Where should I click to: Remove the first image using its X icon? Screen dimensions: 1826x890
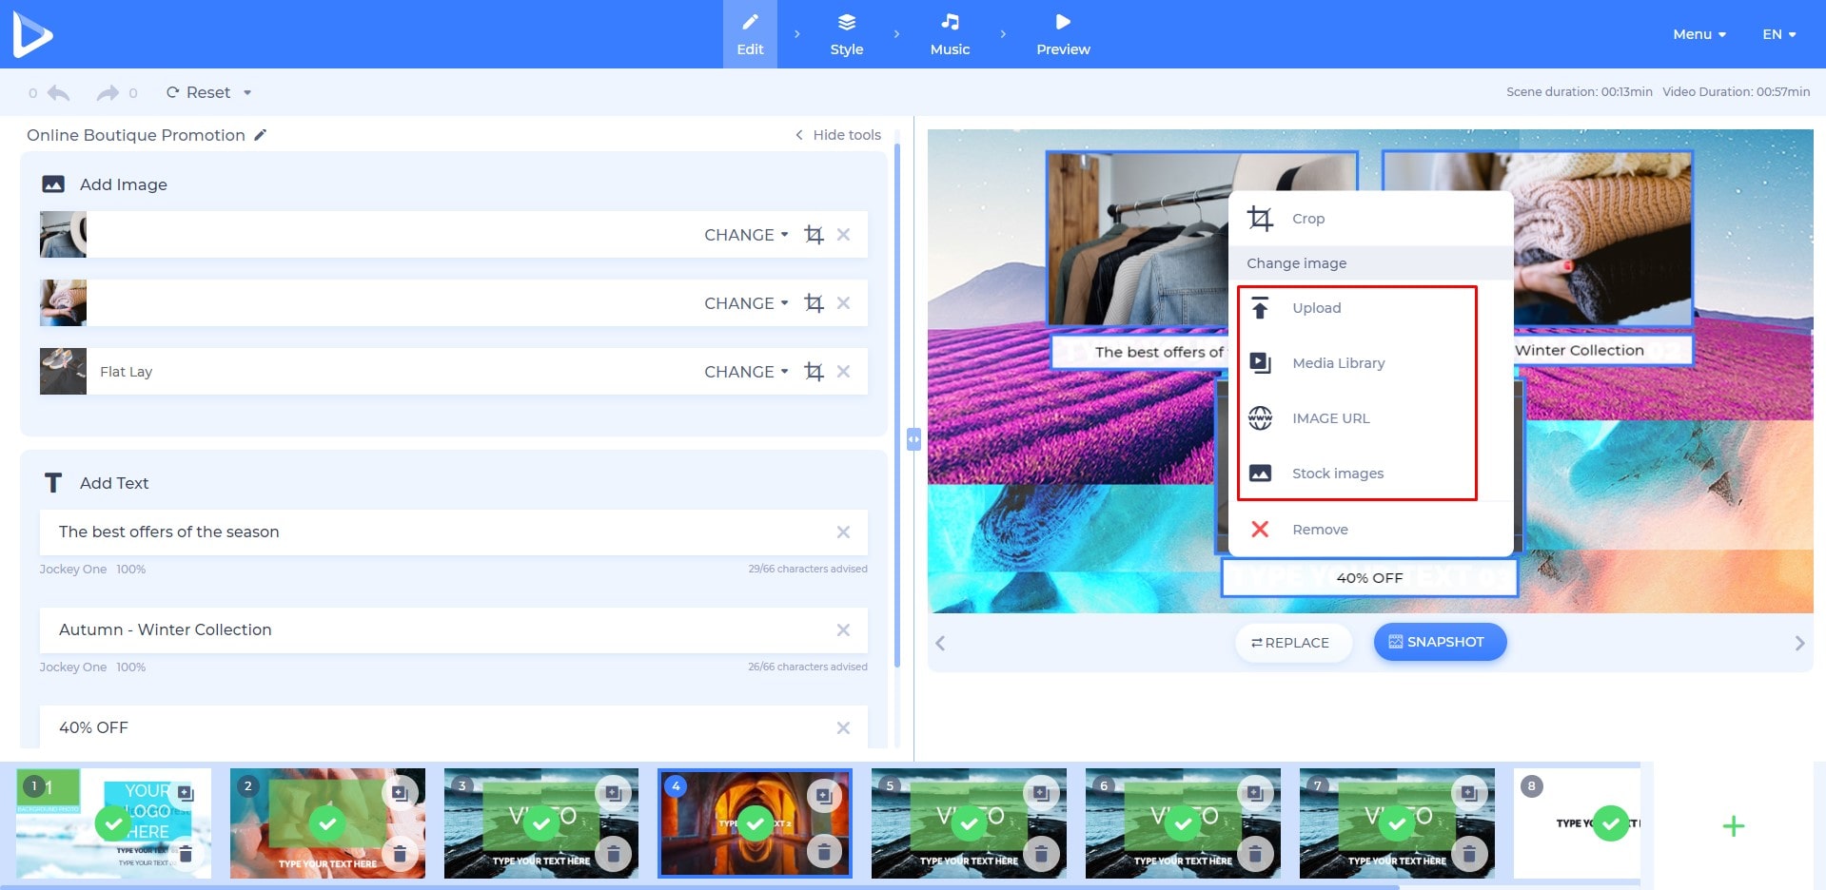[843, 235]
